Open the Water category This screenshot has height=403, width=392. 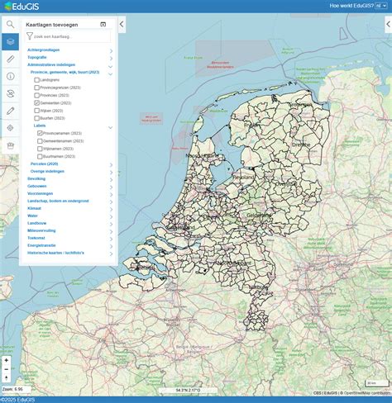pyautogui.click(x=32, y=216)
